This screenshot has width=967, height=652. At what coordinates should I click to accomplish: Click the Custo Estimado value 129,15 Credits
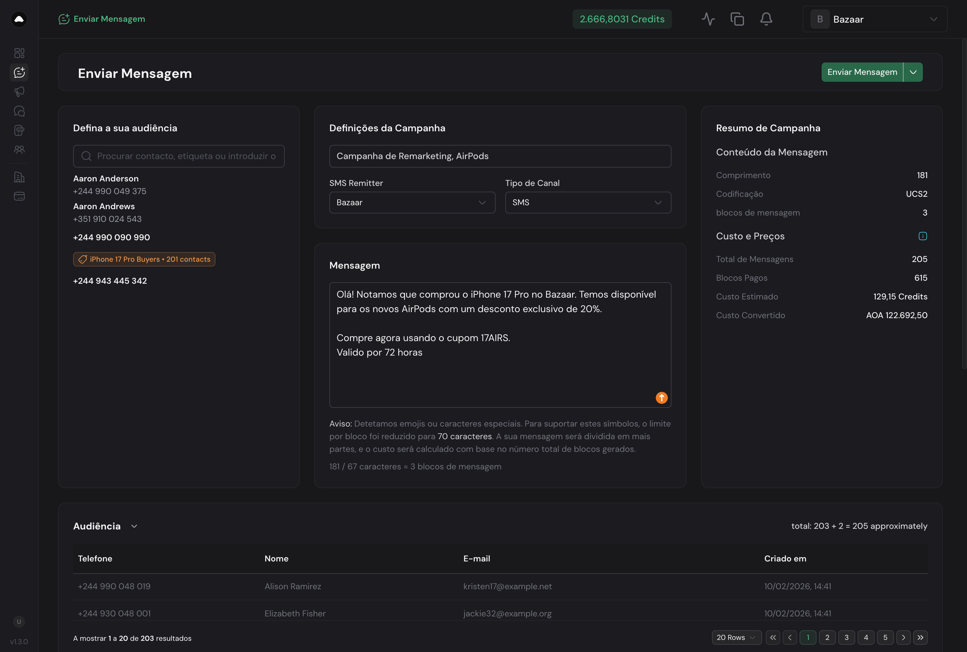tap(901, 297)
